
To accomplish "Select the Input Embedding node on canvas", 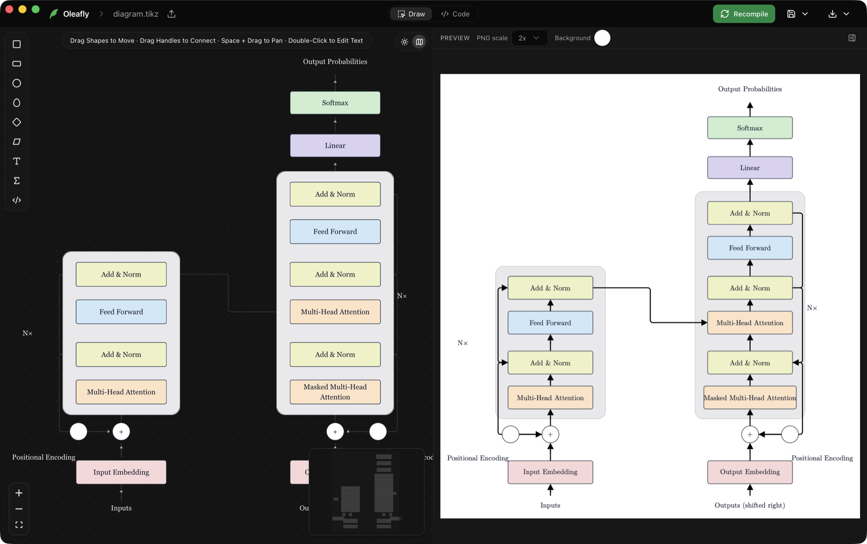I will pyautogui.click(x=121, y=472).
